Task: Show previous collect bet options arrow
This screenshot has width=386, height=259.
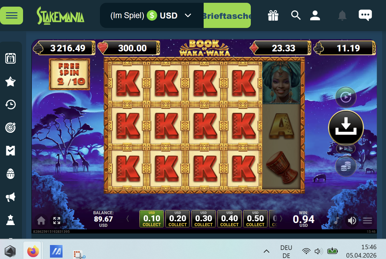Action: click(128, 218)
